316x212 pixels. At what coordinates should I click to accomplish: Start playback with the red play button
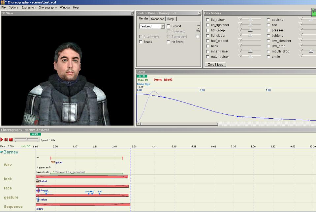click(x=2, y=139)
